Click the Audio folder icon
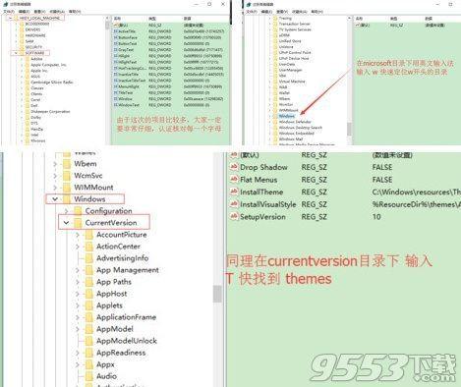 pos(89,376)
